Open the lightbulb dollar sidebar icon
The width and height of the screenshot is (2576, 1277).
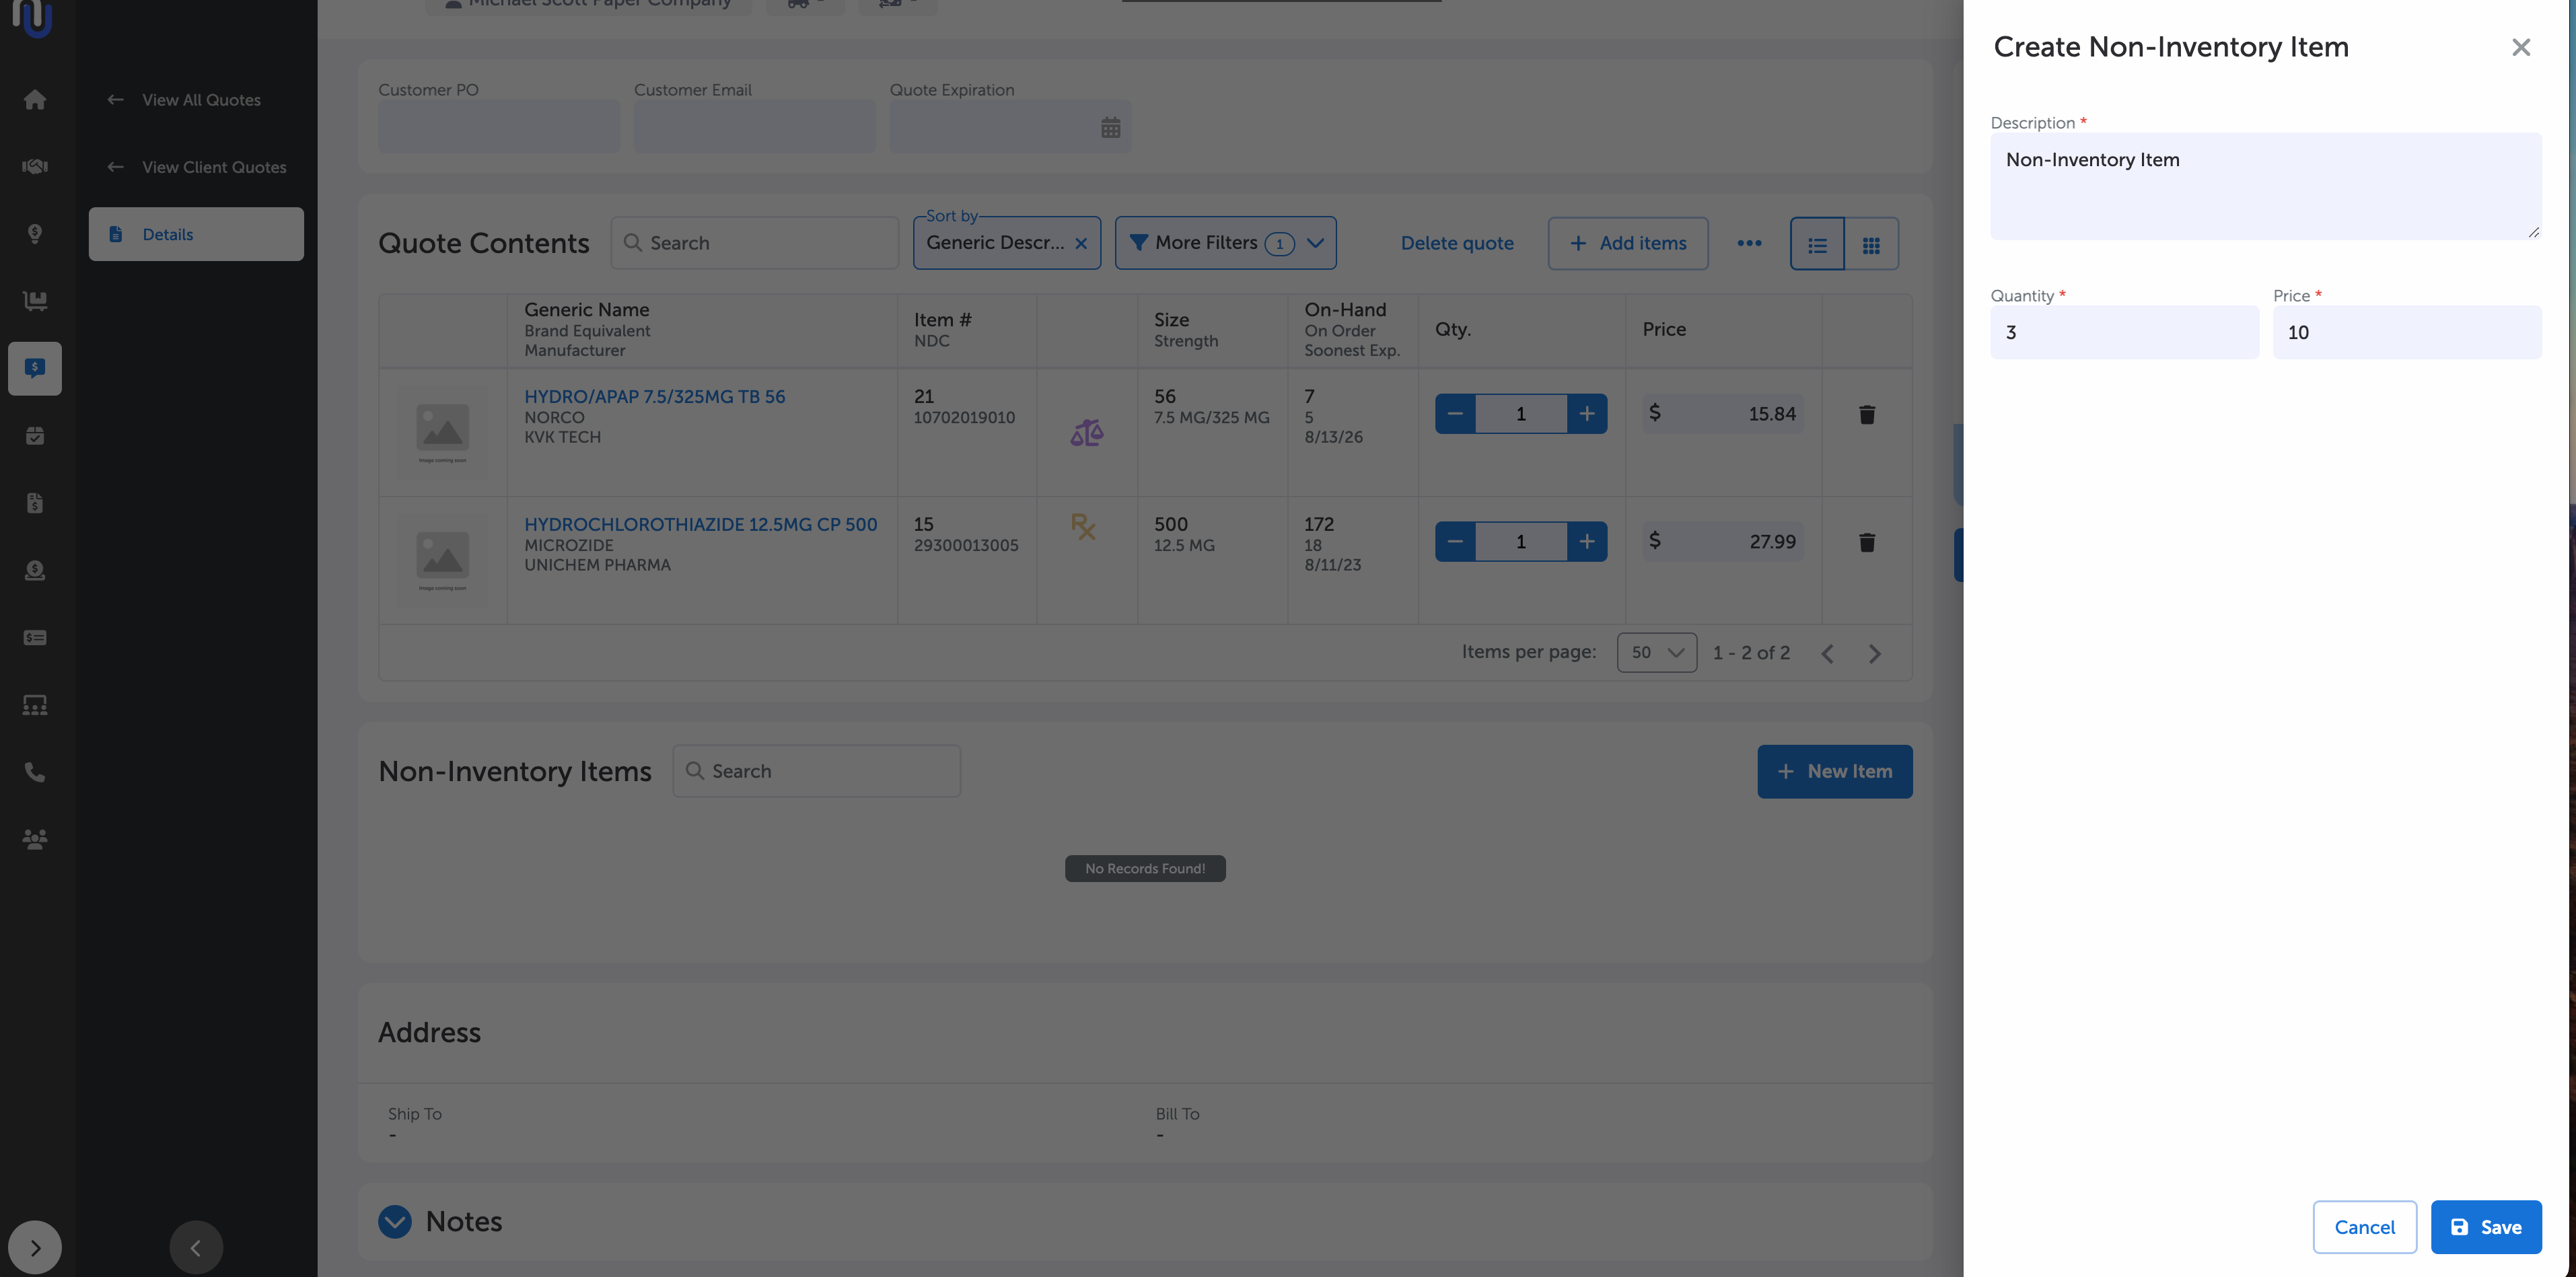click(35, 234)
